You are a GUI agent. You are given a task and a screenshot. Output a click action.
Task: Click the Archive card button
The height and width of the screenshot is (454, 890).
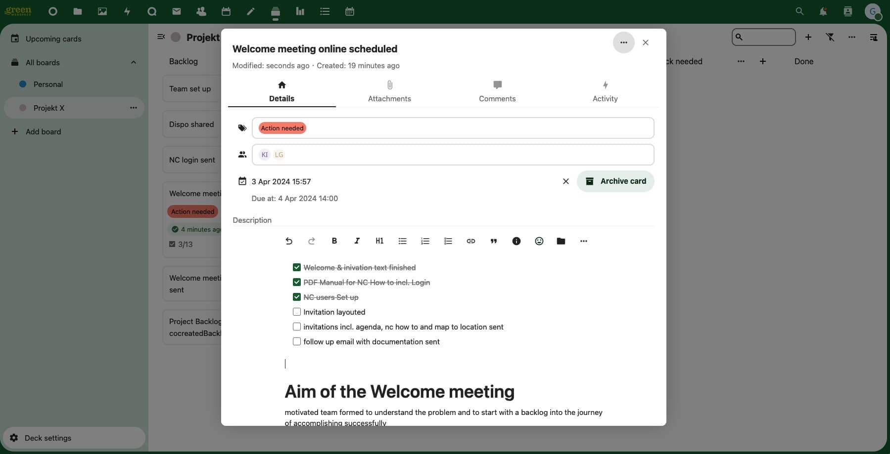[x=615, y=181]
